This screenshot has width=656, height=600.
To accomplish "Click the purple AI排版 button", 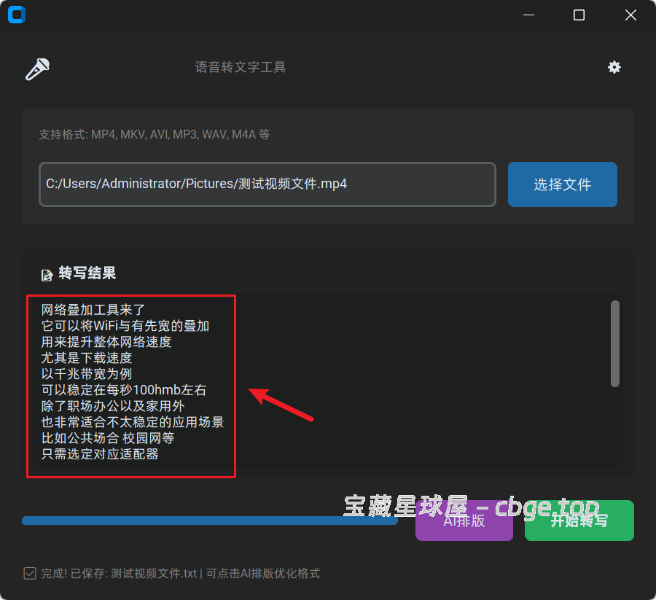I will pyautogui.click(x=464, y=521).
